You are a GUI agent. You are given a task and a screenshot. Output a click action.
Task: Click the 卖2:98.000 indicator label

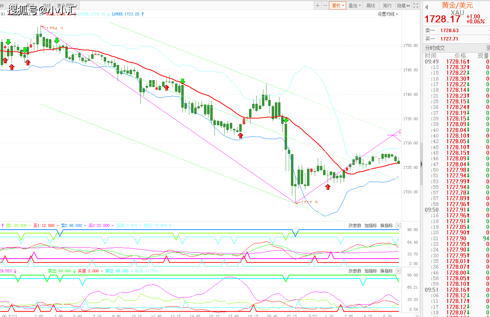coord(71,225)
